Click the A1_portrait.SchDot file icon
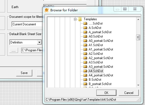This screenshot has width=145, height=105. pyautogui.click(x=85, y=49)
